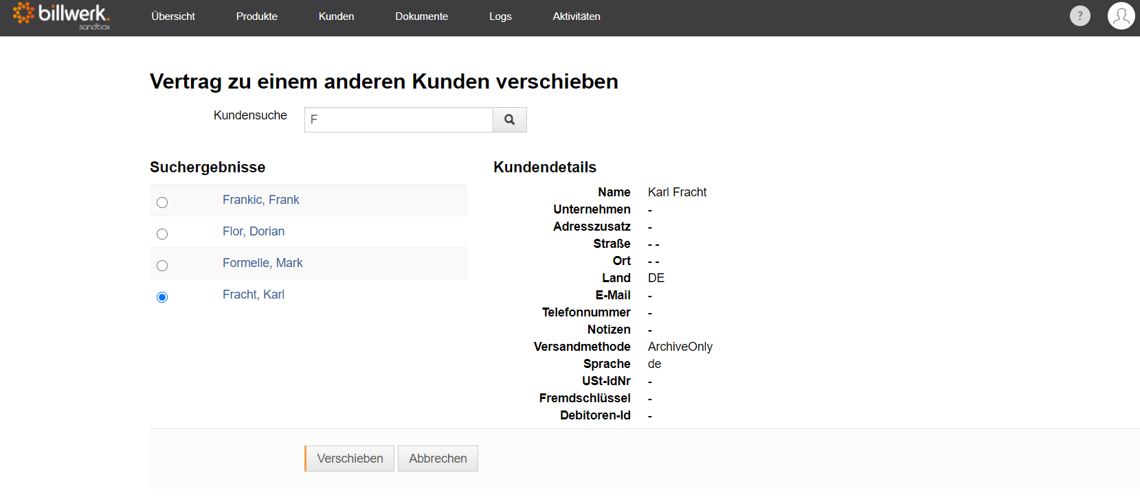Click the Telefonnummer label

(586, 312)
